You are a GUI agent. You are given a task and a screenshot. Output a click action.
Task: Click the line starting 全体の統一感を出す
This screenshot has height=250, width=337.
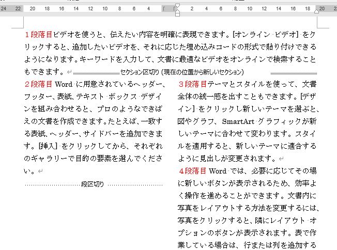[x=247, y=97]
